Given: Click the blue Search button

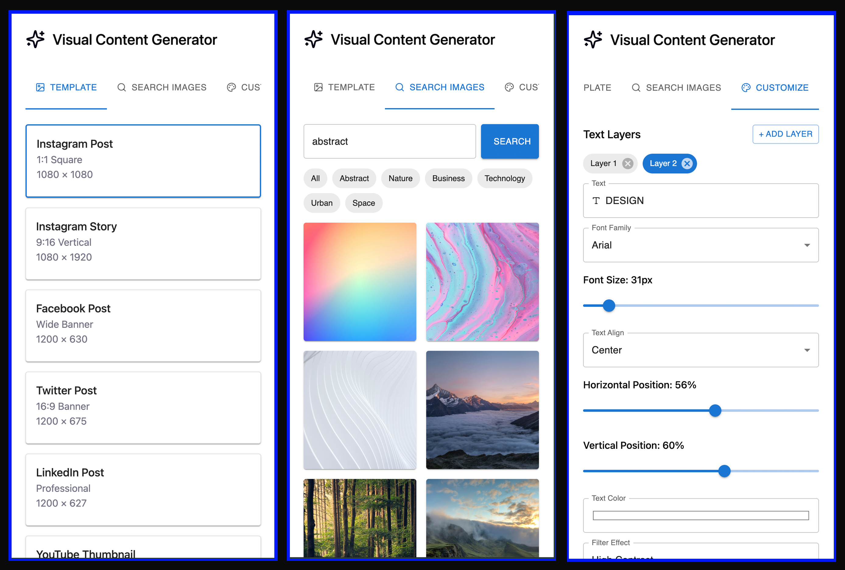Looking at the screenshot, I should tap(510, 141).
